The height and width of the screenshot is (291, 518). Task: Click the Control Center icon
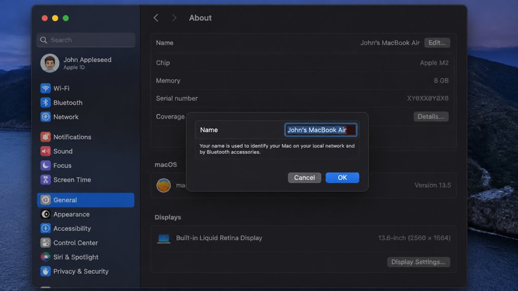tap(46, 243)
